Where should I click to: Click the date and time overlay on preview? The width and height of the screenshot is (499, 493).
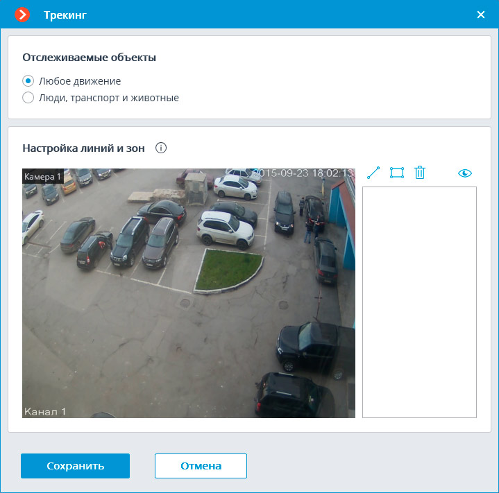pyautogui.click(x=303, y=173)
